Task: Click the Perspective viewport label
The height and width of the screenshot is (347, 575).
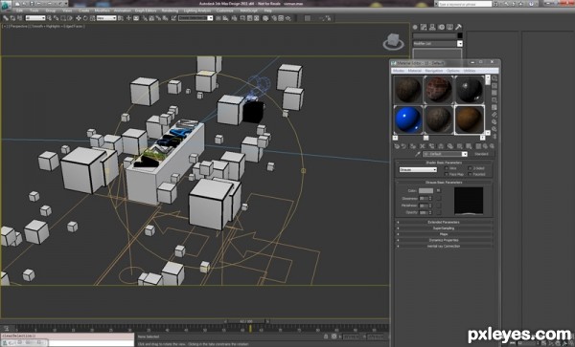Action: pos(20,27)
